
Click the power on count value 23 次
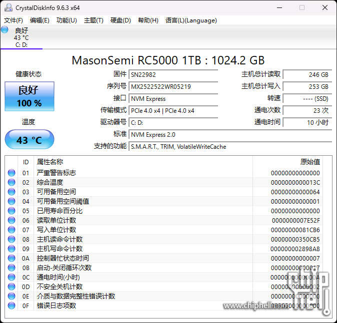[307, 111]
